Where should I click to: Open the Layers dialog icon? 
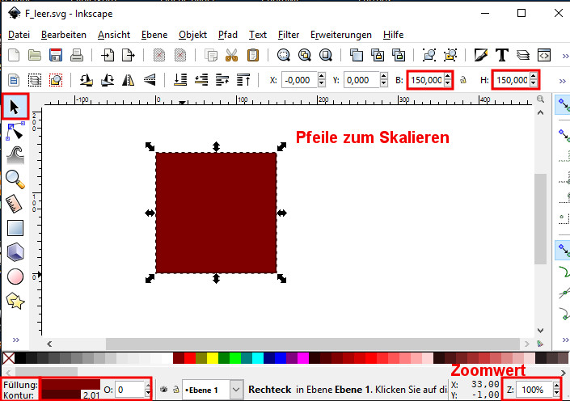[x=523, y=55]
